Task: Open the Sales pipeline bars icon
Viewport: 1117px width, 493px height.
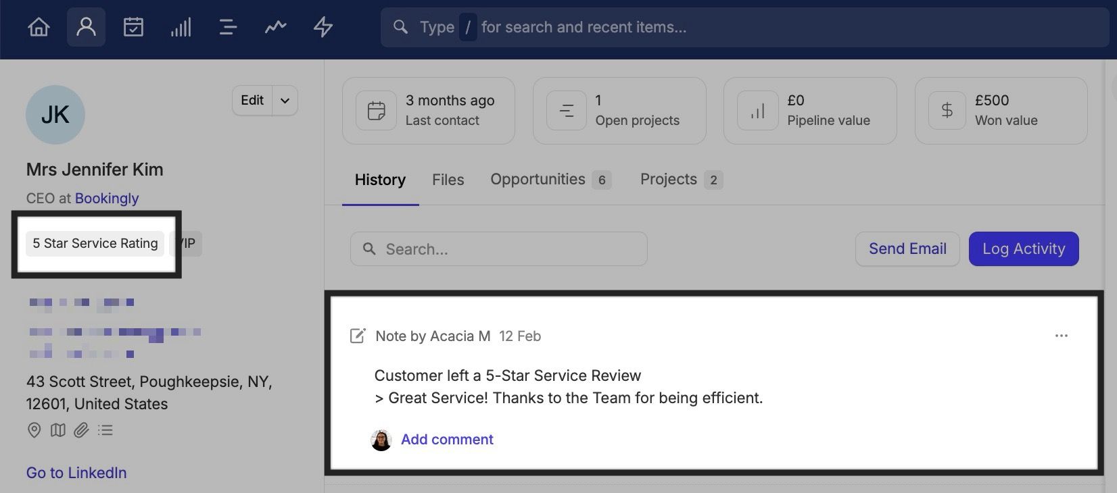Action: [181, 27]
